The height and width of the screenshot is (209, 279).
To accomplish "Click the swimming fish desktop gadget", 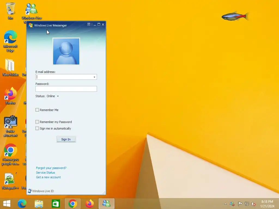I will click(x=235, y=16).
